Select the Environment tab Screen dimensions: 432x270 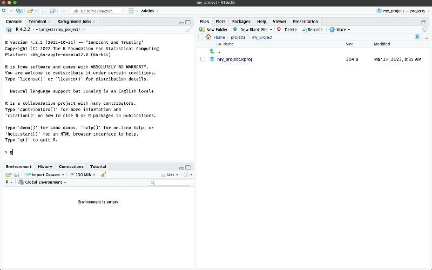pyautogui.click(x=18, y=166)
